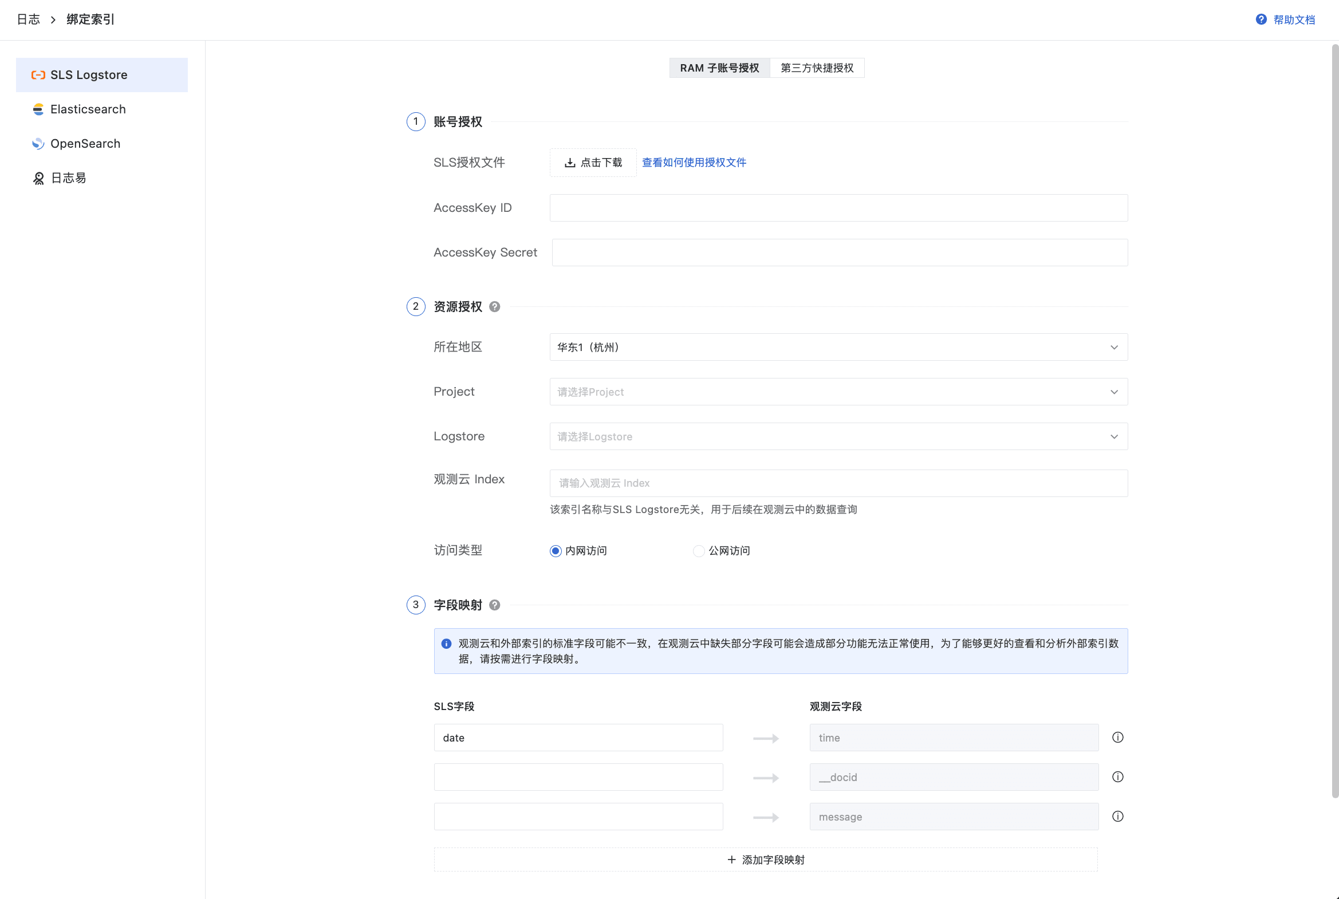Click the download icon in 点击下载
Screen dimensions: 1339x899
point(570,163)
